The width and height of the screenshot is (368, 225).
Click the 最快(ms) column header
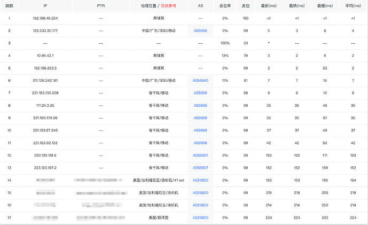coord(296,6)
